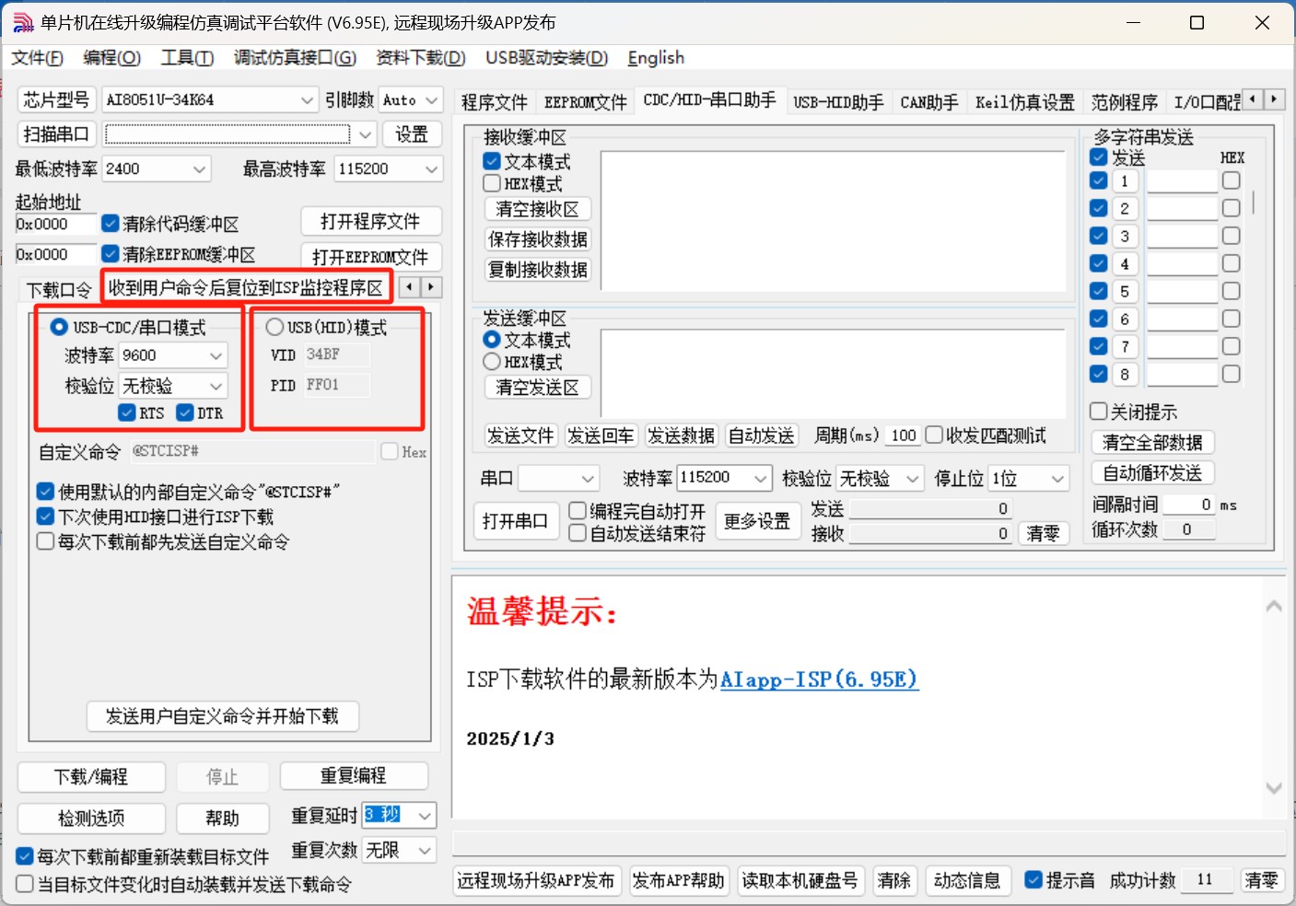Open the AIapp-ISP(6.95E) link
Image resolution: width=1296 pixels, height=906 pixels.
click(x=819, y=679)
